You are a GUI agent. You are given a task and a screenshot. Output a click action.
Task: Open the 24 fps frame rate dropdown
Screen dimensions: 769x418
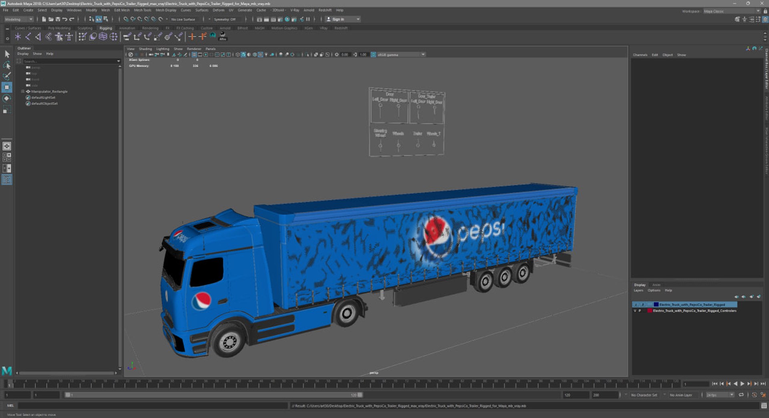pos(720,395)
